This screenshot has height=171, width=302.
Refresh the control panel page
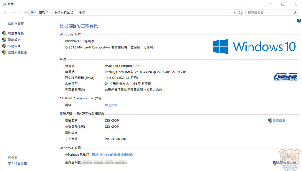click(x=240, y=12)
